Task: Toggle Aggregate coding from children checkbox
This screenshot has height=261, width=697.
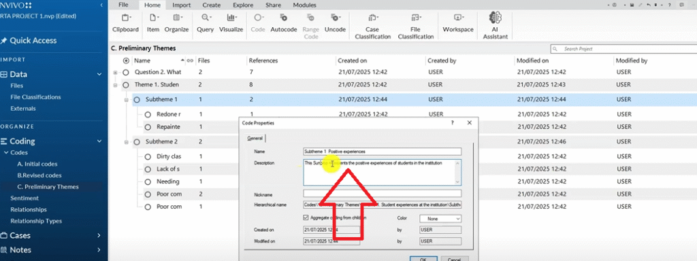Action: click(306, 218)
